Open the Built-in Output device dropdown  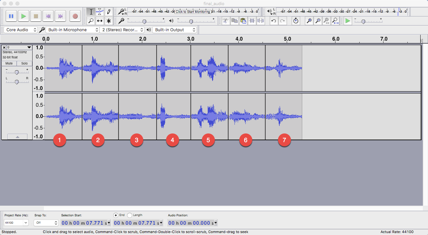point(174,30)
